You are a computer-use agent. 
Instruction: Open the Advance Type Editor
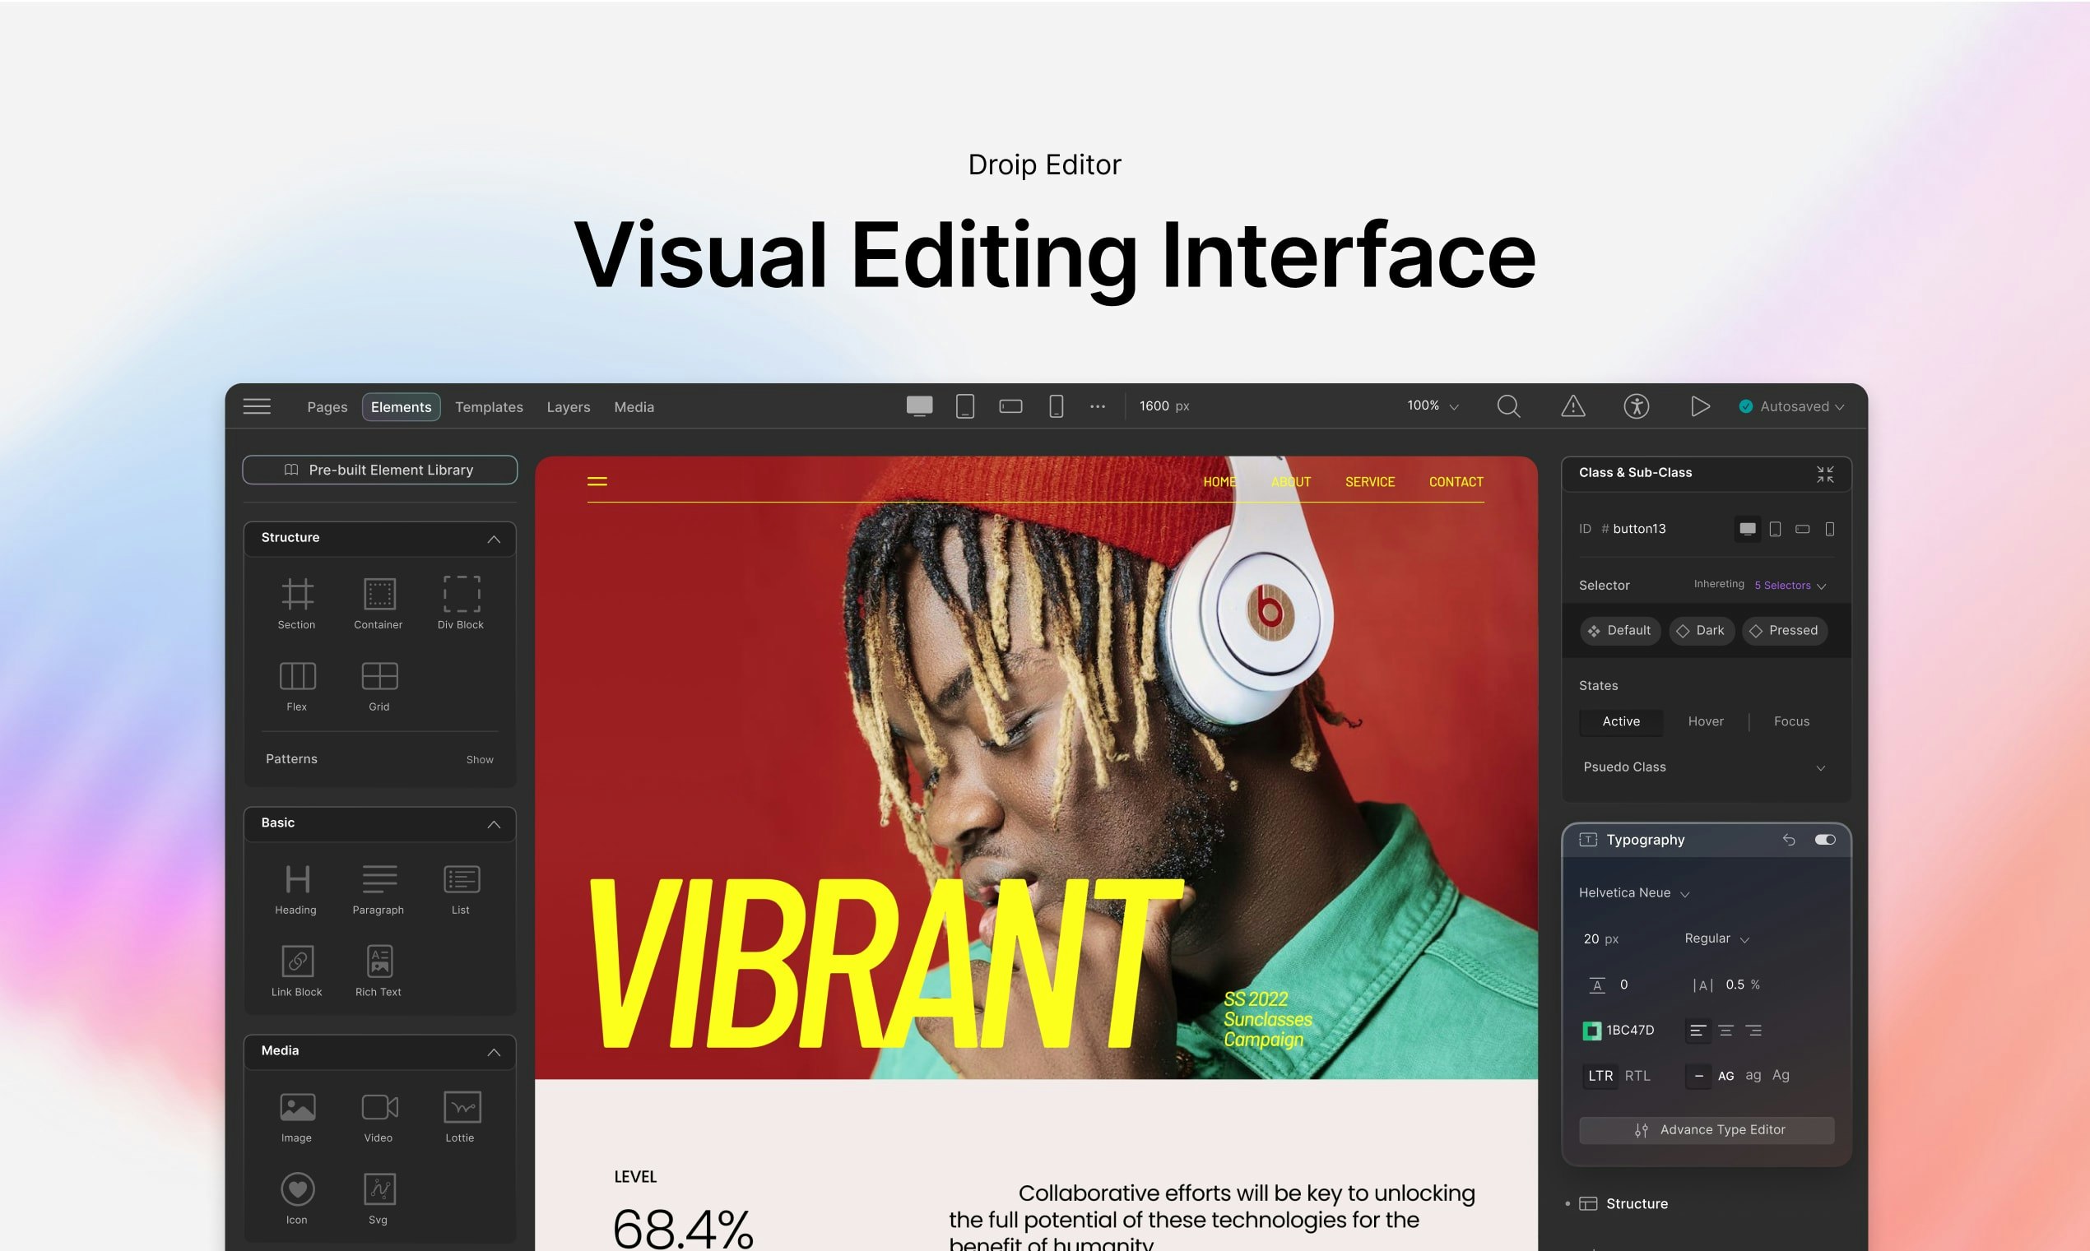(x=1707, y=1129)
